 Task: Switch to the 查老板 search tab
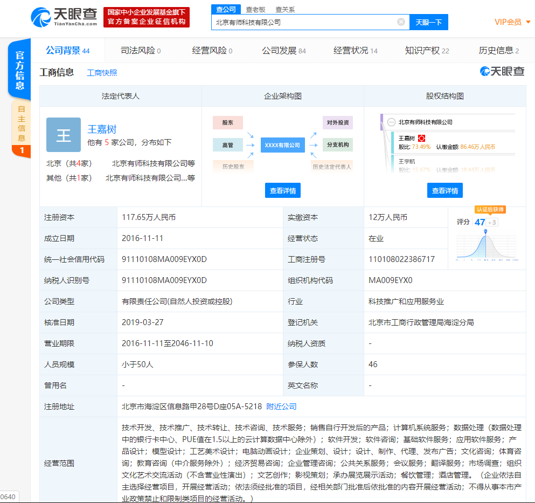coord(255,9)
